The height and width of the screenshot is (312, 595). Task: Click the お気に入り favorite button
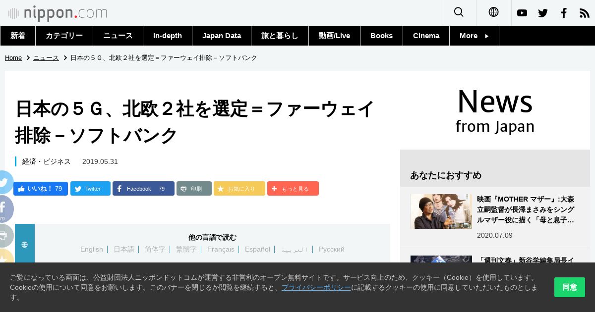pyautogui.click(x=239, y=189)
